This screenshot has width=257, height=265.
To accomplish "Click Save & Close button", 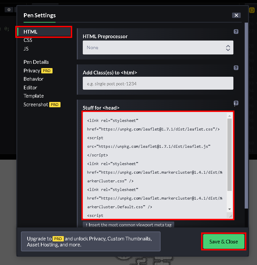I will pos(223,241).
